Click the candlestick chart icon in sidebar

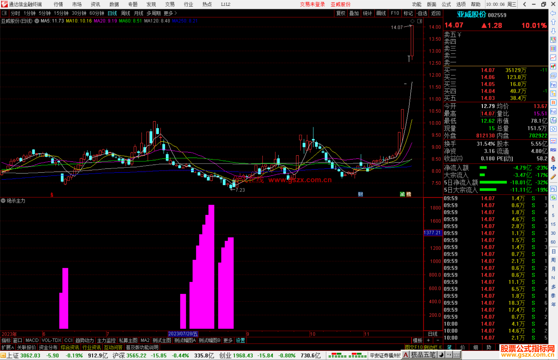coord(553,67)
